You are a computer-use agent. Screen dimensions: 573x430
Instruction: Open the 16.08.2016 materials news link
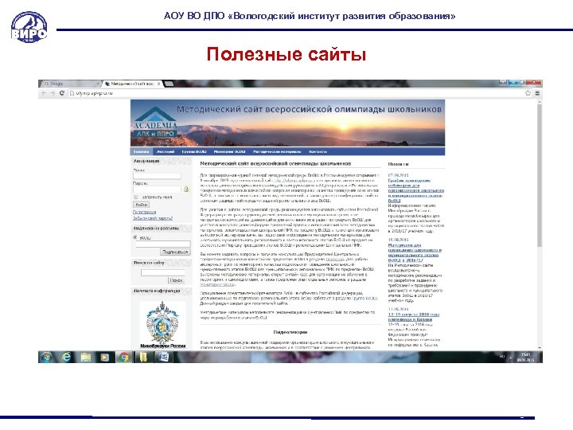(x=415, y=252)
